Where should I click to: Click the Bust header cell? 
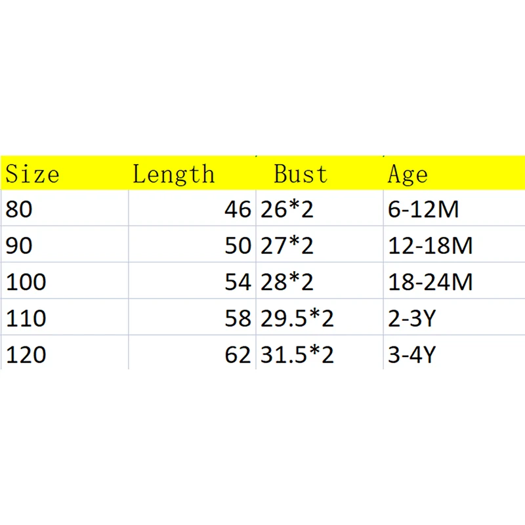click(300, 174)
